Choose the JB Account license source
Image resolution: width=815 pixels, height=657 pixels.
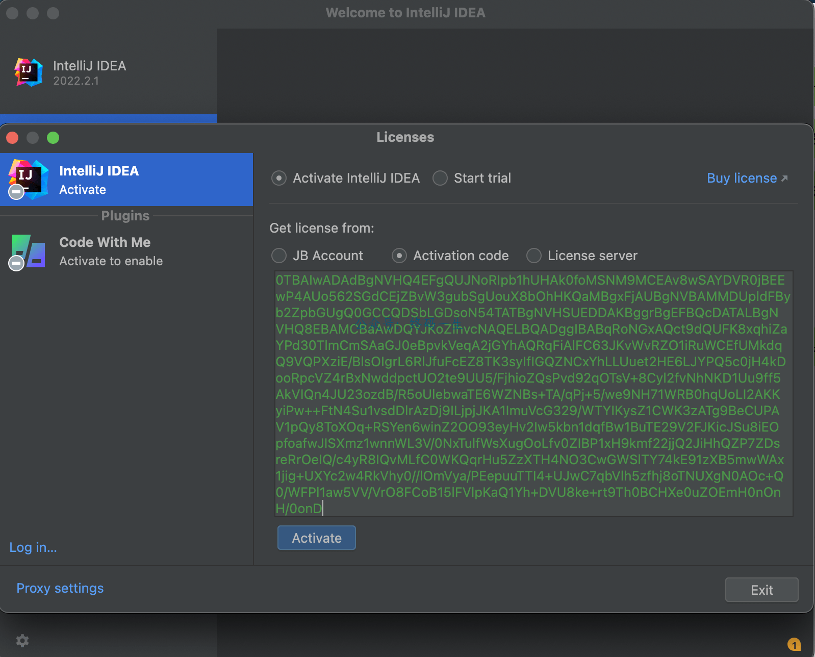279,256
